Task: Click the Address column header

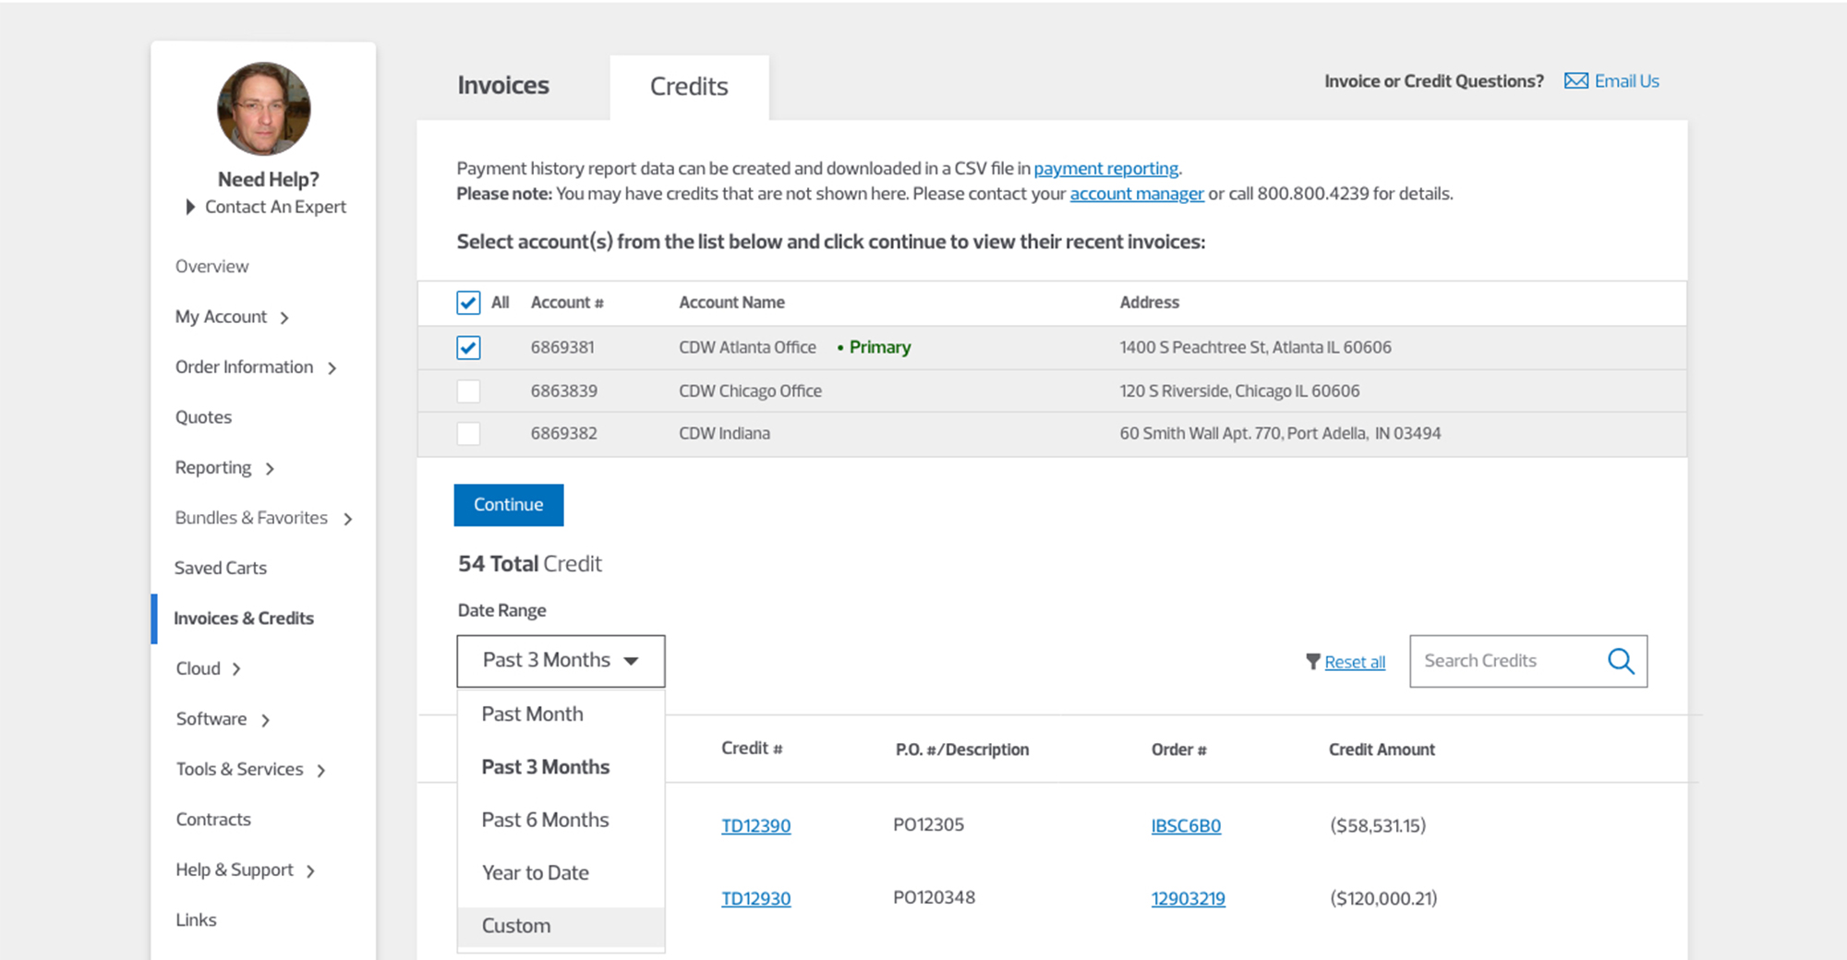Action: (1150, 303)
